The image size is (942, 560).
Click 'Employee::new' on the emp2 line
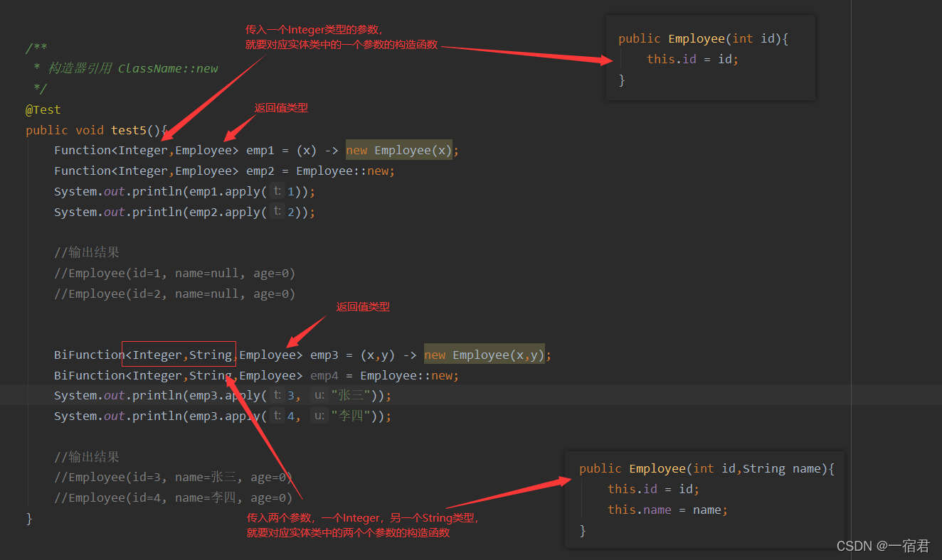[x=342, y=171]
